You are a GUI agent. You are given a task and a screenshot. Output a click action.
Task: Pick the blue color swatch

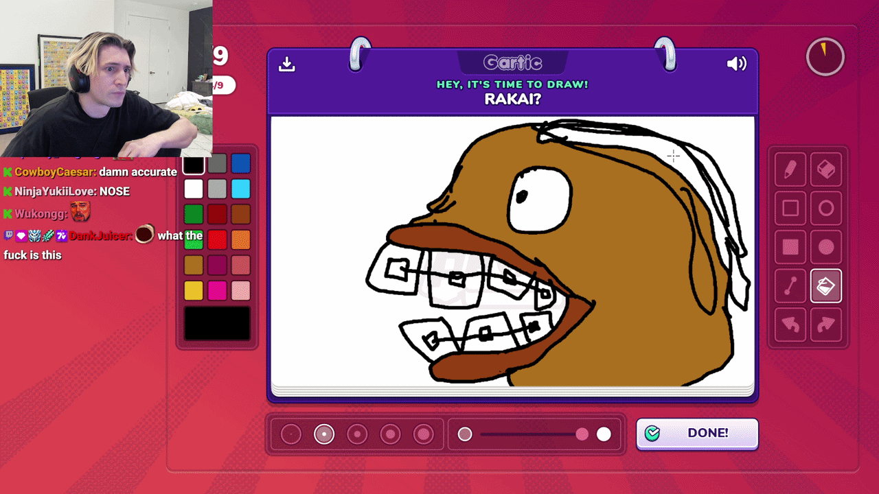(240, 164)
